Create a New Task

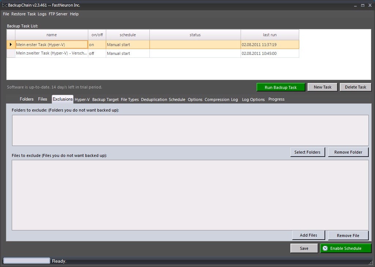pyautogui.click(x=322, y=87)
